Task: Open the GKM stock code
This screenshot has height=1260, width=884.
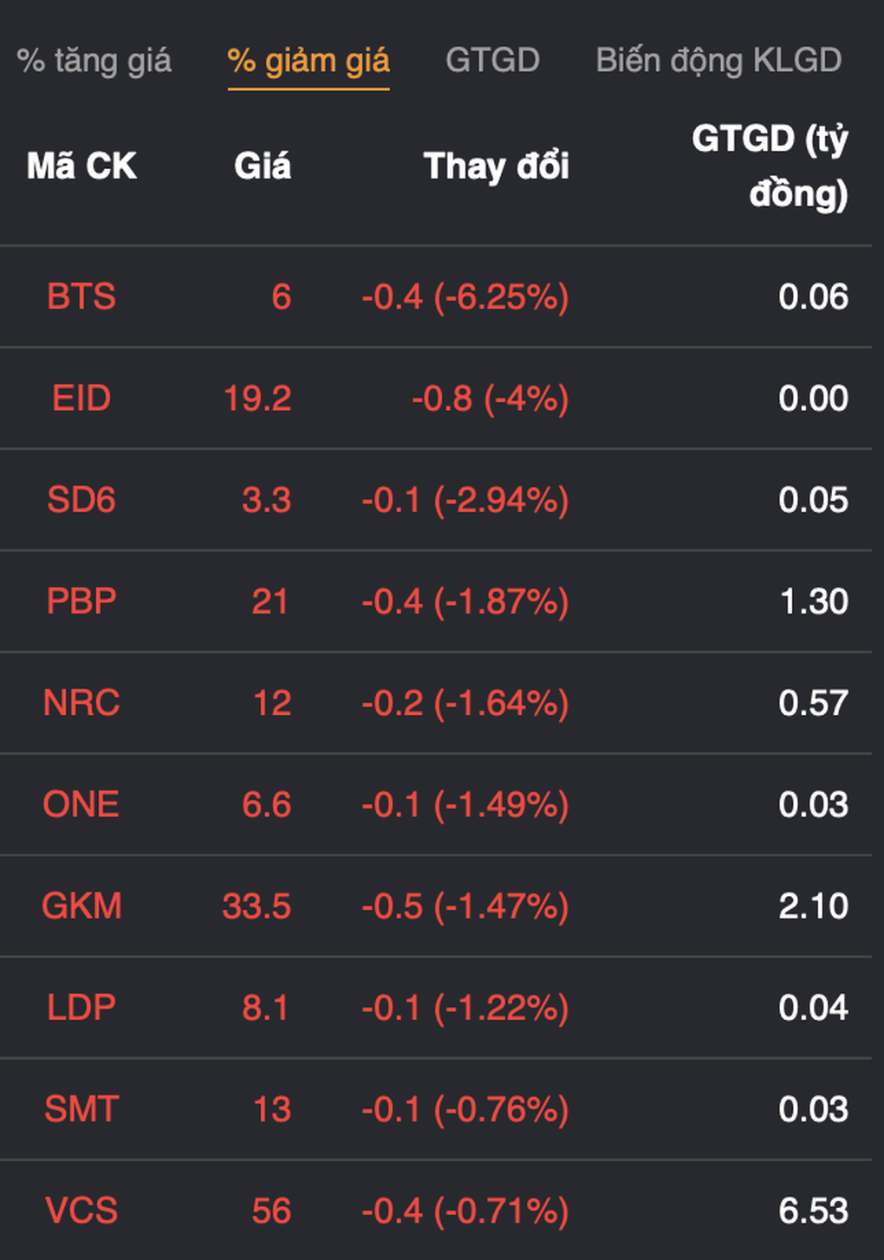Action: pos(81,906)
